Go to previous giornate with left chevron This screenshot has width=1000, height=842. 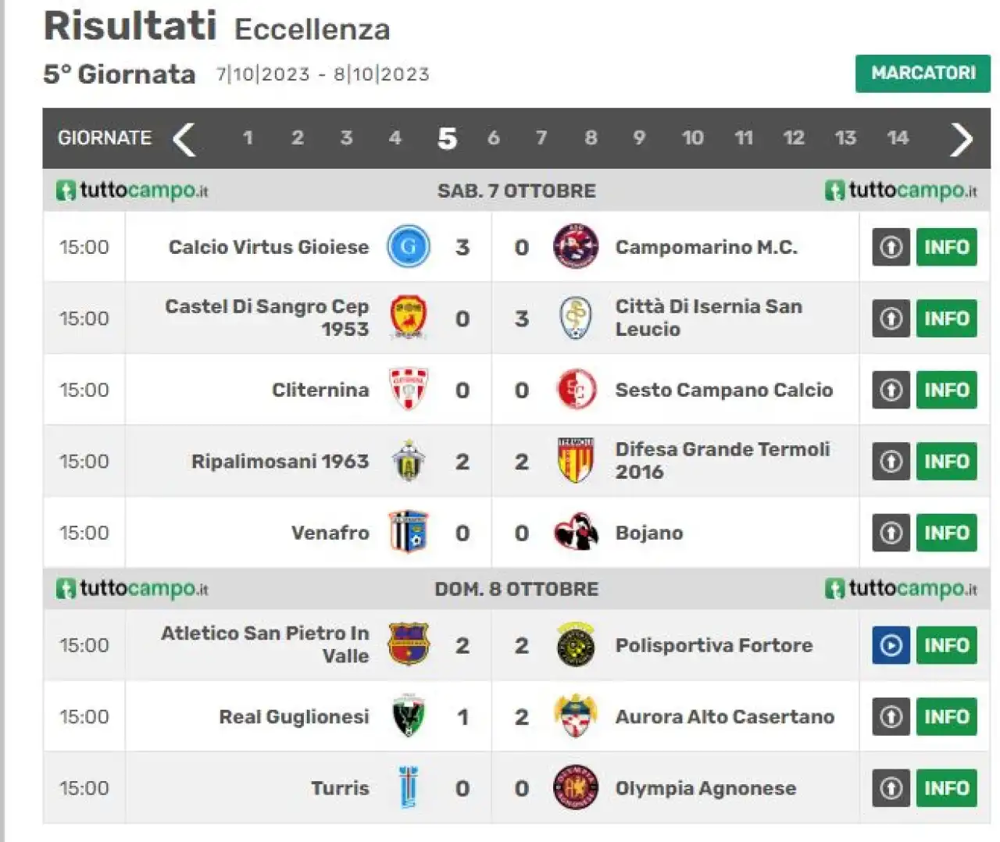[x=184, y=139]
